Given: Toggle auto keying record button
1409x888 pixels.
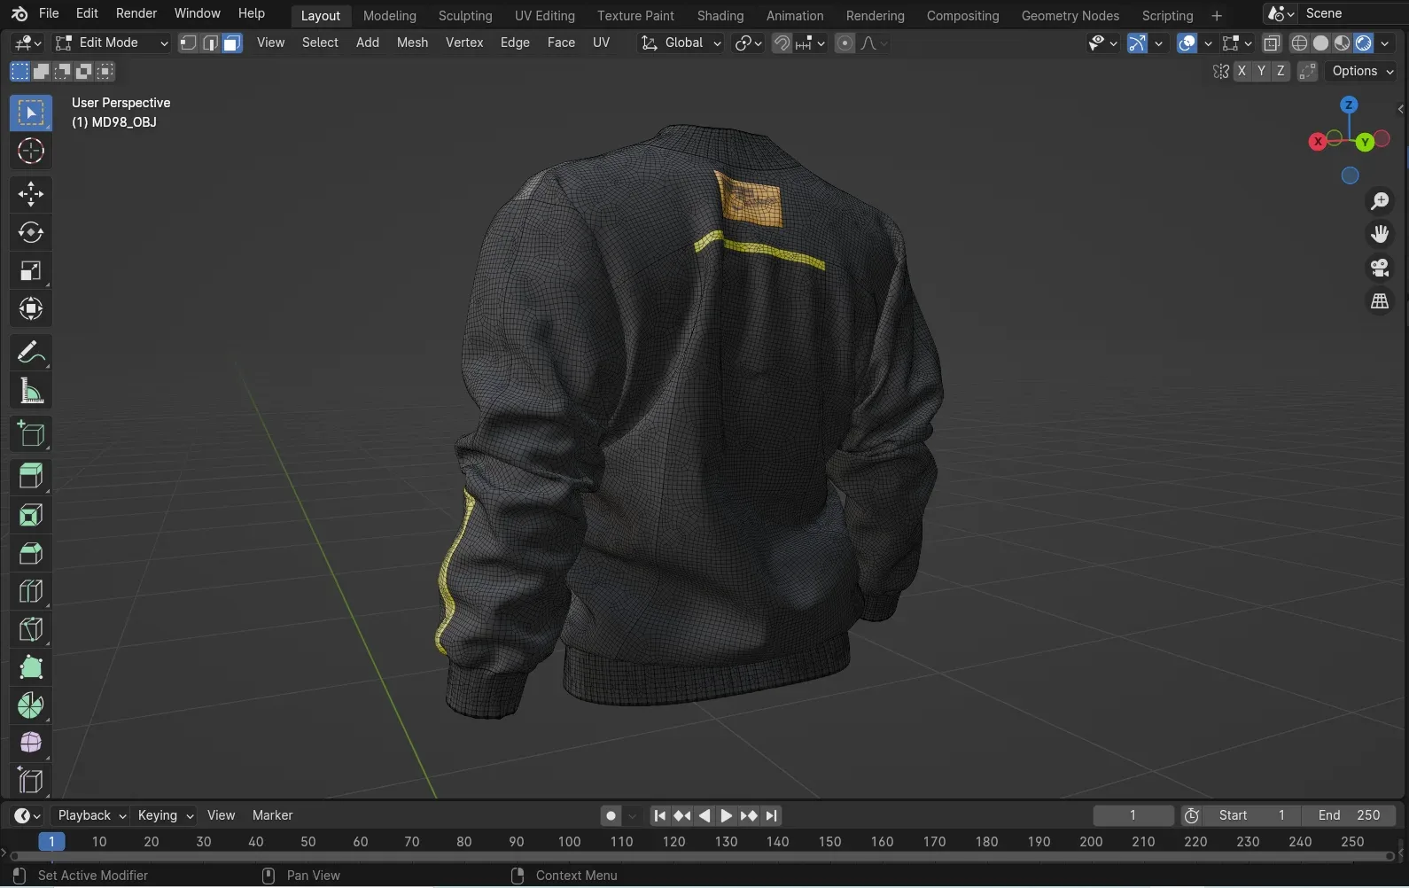Looking at the screenshot, I should 611,816.
